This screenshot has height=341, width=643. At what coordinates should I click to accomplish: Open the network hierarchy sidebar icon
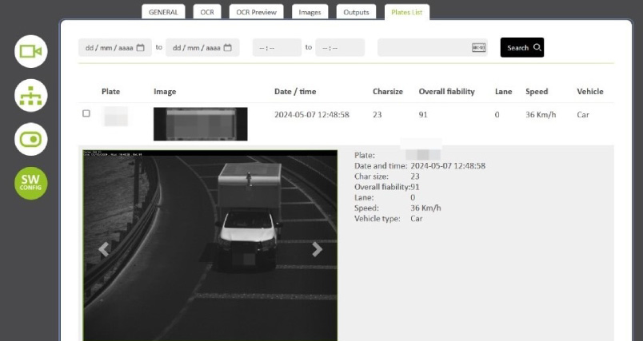[x=31, y=96]
